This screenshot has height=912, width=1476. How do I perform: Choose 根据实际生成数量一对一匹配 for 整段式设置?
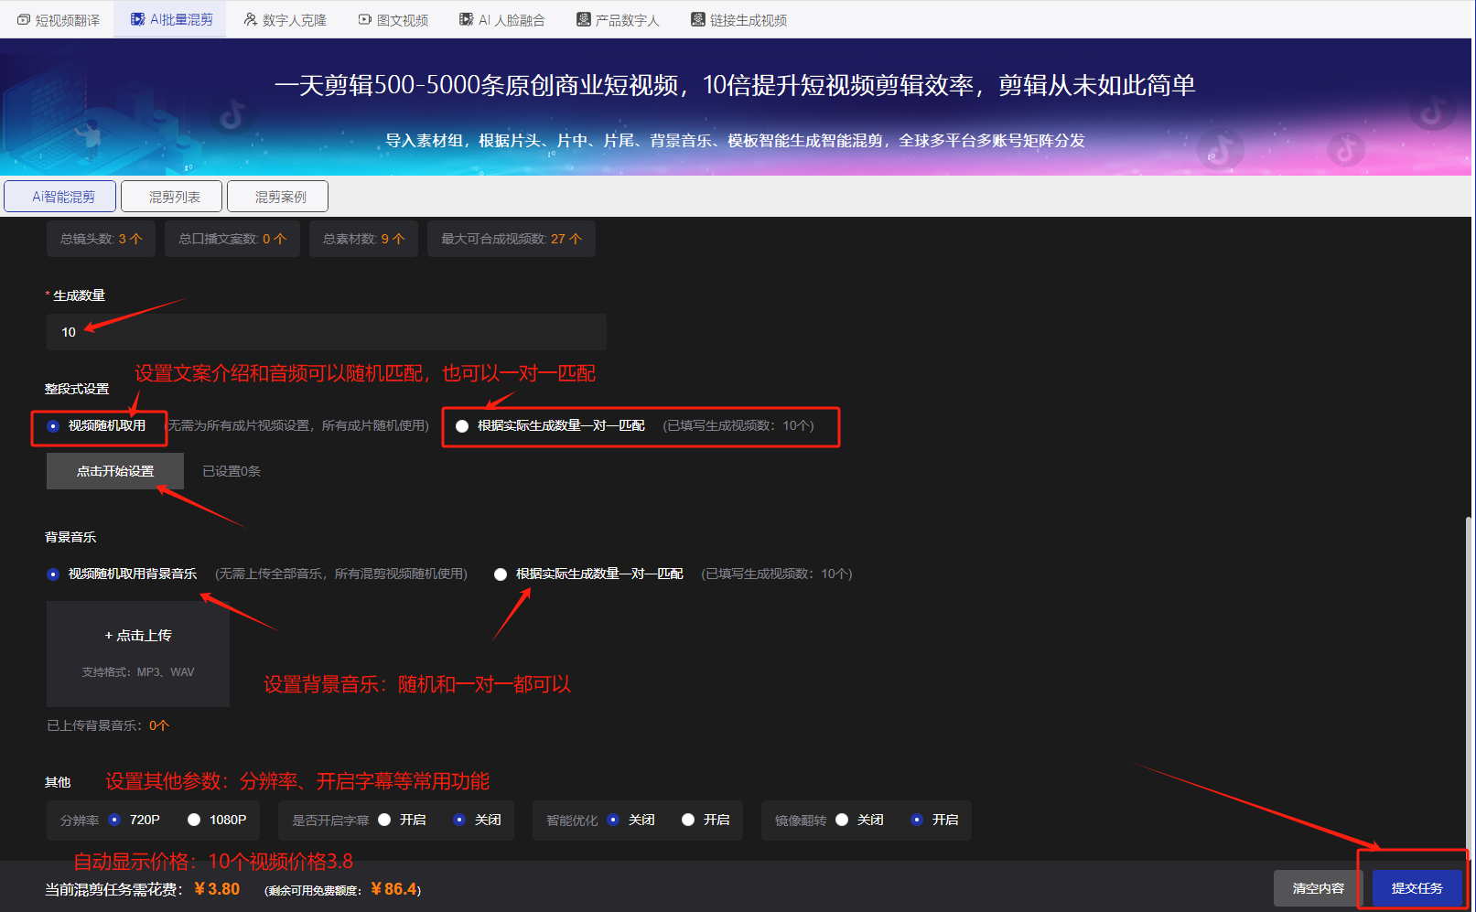462,426
